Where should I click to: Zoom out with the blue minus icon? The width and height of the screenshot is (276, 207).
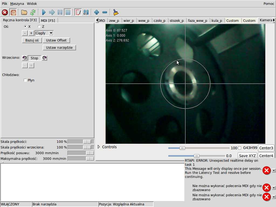105,12
